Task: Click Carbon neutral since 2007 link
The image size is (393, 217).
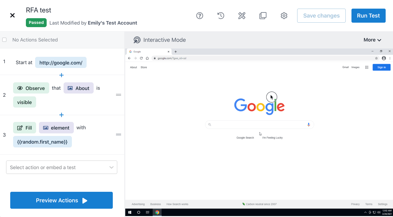Action: 259,204
